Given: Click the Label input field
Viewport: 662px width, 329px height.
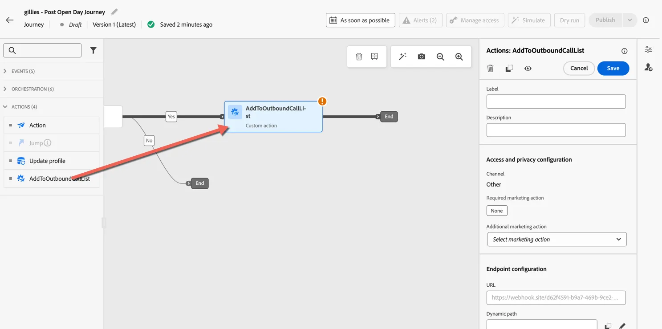Looking at the screenshot, I should pos(556,102).
